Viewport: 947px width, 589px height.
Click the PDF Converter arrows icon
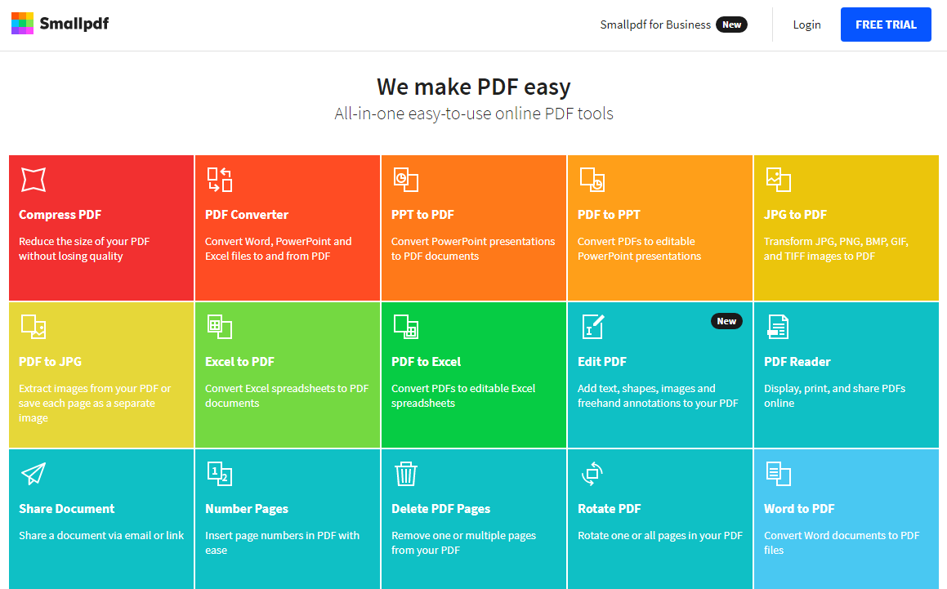pyautogui.click(x=220, y=180)
